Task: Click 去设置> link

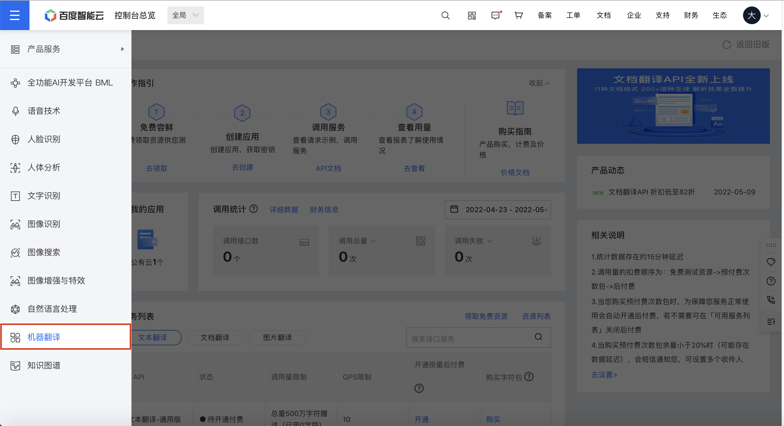Action: (604, 374)
